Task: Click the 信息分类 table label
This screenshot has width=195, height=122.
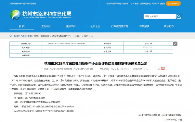Action: coord(108,51)
